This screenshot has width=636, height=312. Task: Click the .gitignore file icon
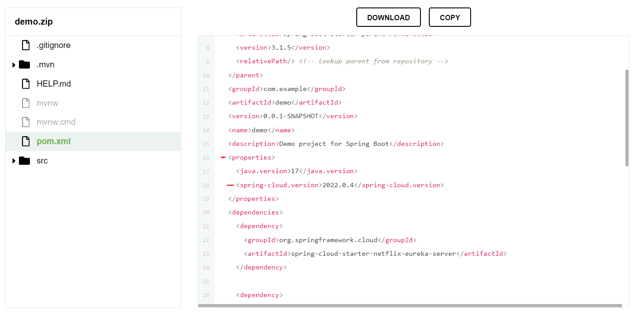[x=26, y=45]
